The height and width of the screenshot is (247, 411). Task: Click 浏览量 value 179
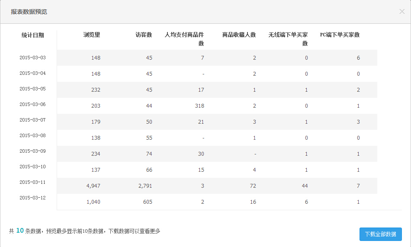tap(96, 122)
